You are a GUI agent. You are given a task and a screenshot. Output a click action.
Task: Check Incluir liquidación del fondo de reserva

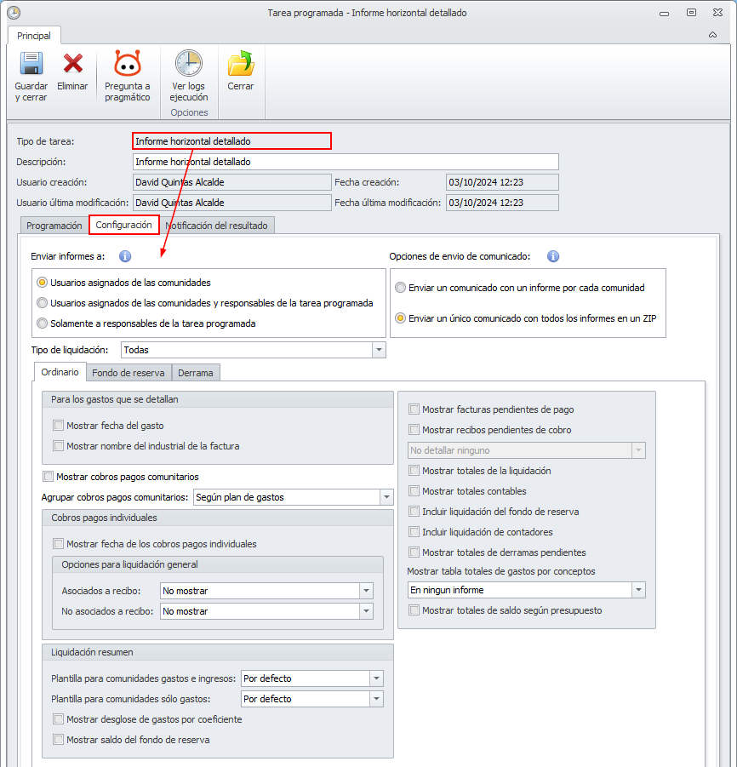pyautogui.click(x=414, y=512)
